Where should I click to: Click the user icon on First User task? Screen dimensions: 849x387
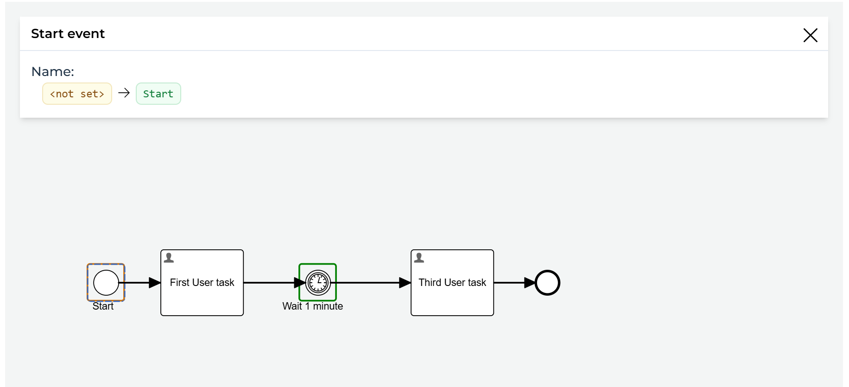click(x=168, y=258)
